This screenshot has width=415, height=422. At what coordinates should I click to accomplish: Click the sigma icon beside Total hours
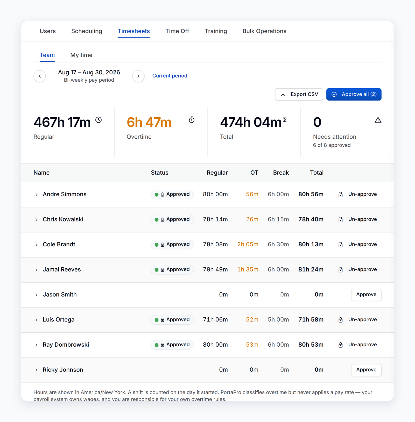point(285,120)
